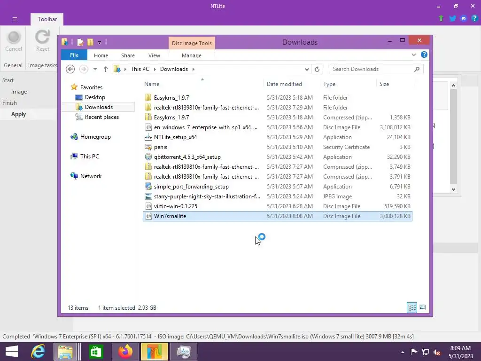Screen dimensions: 481x361
Task: Open Internet Explorer from taskbar
Action: 39,352
